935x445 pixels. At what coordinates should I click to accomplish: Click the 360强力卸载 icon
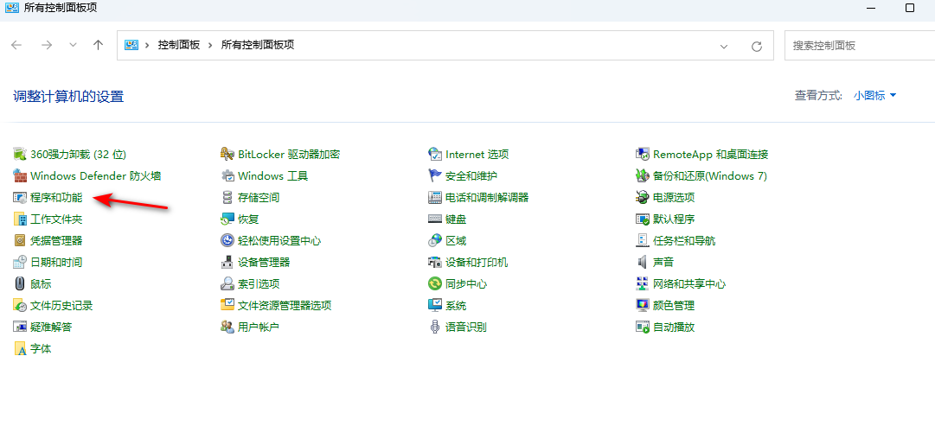coord(20,155)
